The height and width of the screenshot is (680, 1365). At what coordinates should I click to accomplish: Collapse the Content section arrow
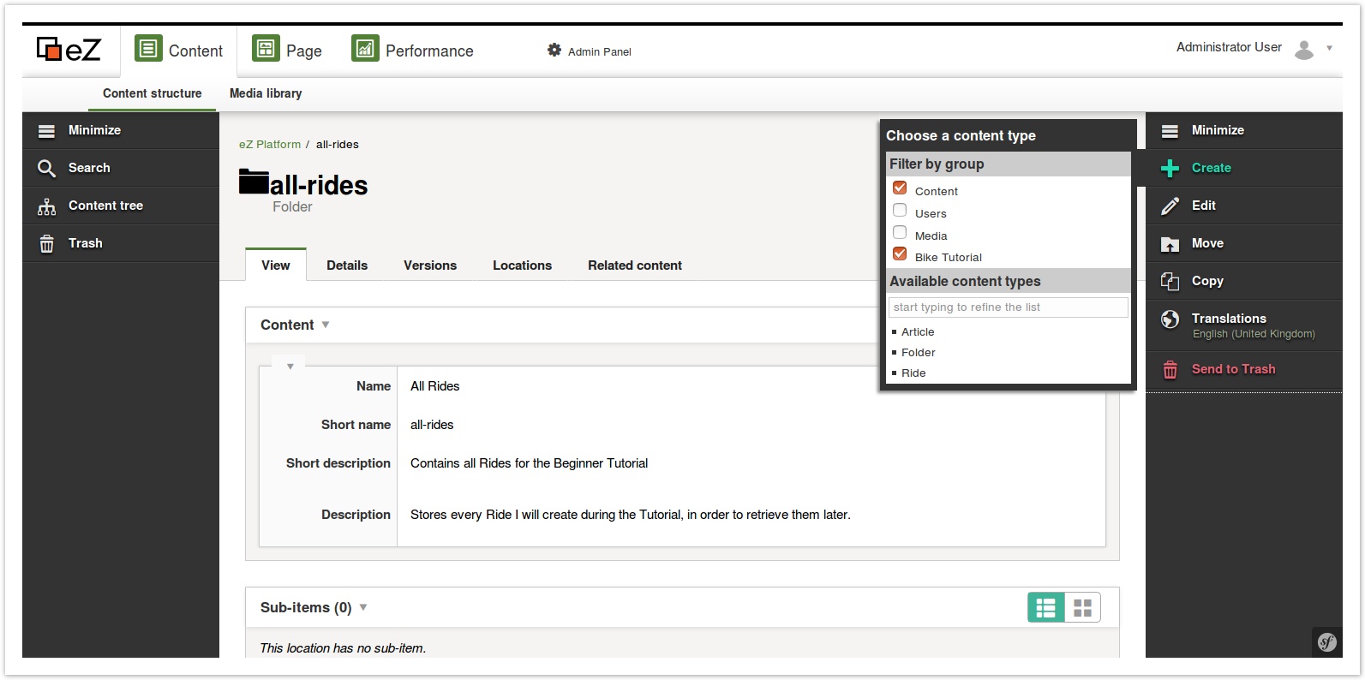(x=326, y=325)
